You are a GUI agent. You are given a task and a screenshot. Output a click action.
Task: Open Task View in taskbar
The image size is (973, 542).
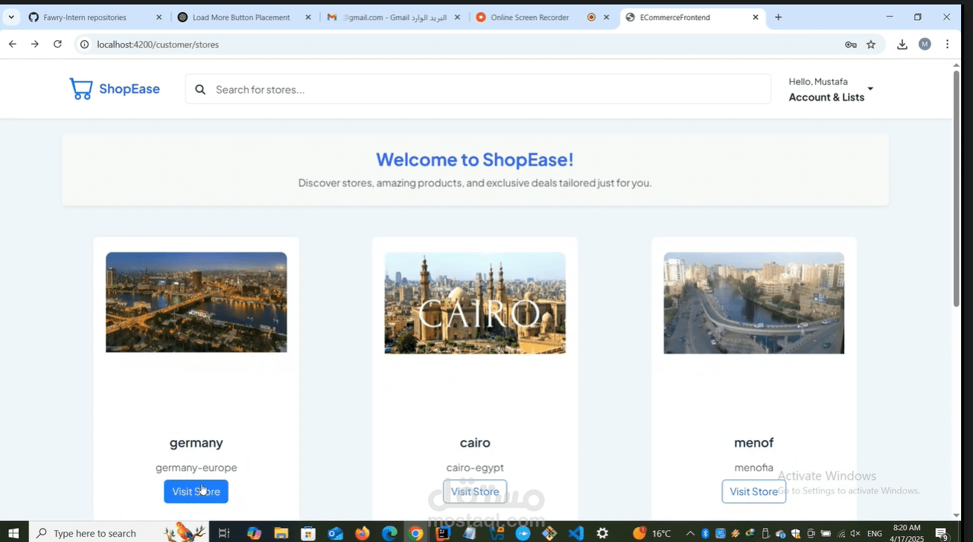[224, 533]
